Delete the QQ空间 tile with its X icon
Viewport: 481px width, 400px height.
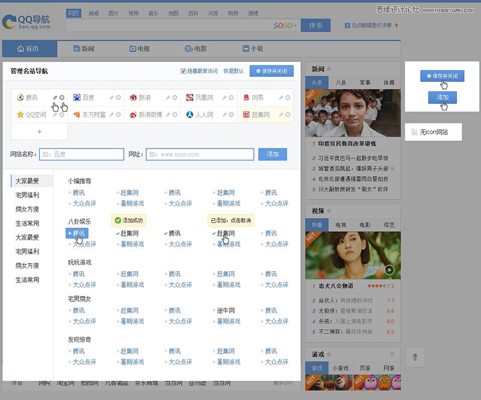(x=62, y=114)
